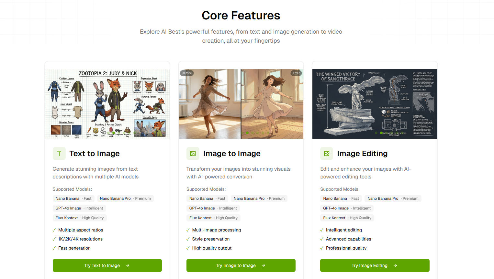Click 'Supported Models:' label in Image to Image card
The height and width of the screenshot is (279, 494).
coord(206,189)
